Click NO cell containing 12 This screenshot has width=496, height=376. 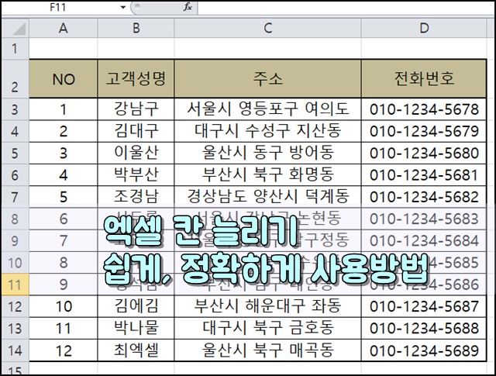pyautogui.click(x=64, y=350)
